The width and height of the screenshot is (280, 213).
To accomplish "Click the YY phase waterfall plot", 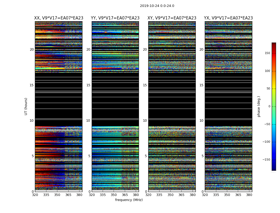I will click(x=115, y=106).
